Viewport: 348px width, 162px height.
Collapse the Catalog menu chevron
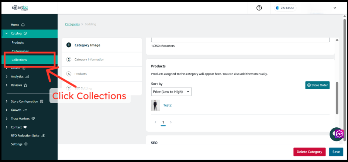point(7,34)
